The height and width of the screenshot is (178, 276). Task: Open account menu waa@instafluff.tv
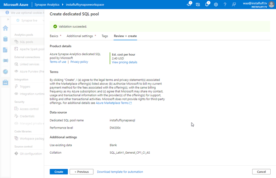tap(255, 4)
